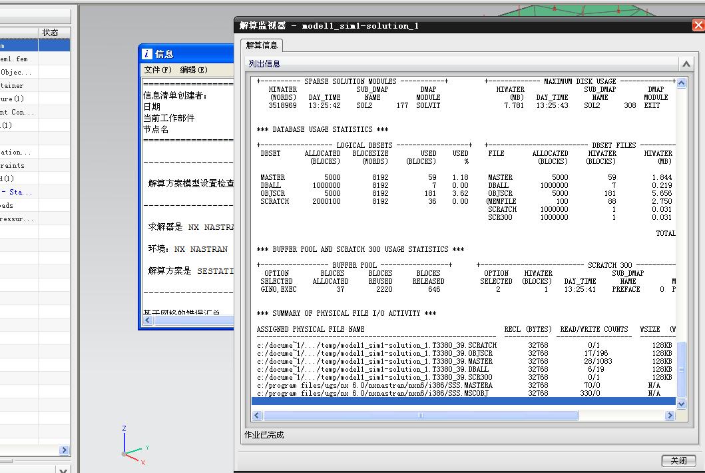Click the down arrow of the solution log's vertical scrollbar
The image size is (705, 473).
681,404
